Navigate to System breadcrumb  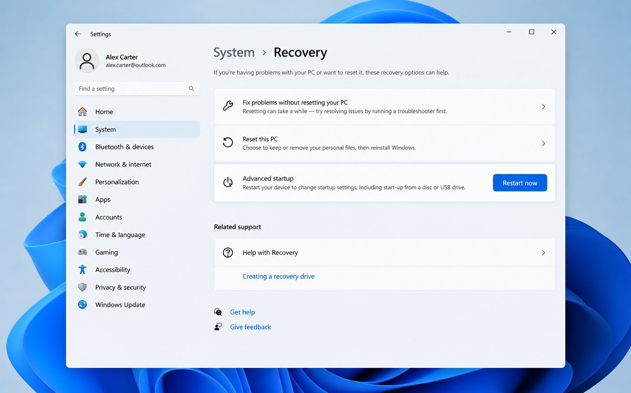pyautogui.click(x=234, y=52)
